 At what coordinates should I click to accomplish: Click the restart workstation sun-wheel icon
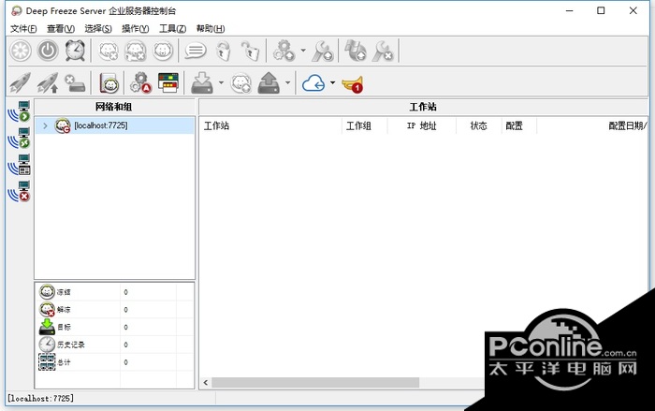click(x=21, y=51)
